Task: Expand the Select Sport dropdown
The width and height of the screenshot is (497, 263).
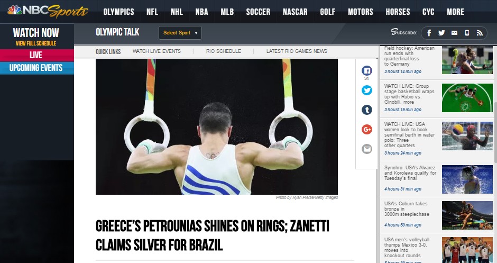Action: pos(180,33)
